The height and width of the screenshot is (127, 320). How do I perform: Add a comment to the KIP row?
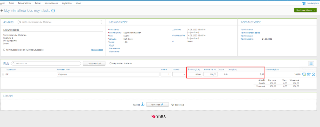(x=304, y=75)
